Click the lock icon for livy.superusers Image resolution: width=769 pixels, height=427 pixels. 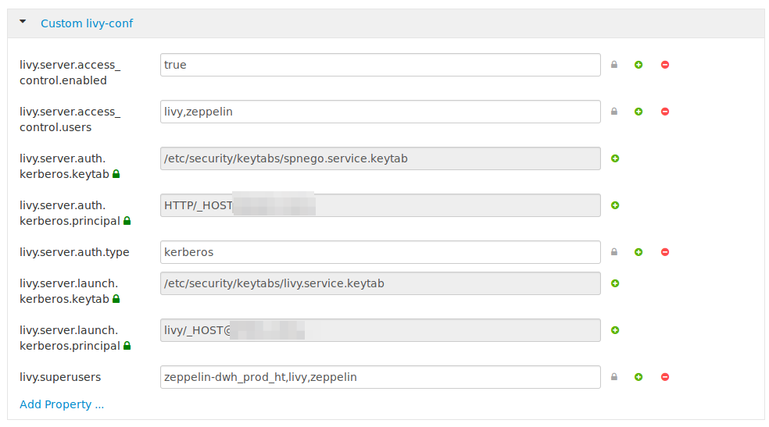pyautogui.click(x=614, y=377)
